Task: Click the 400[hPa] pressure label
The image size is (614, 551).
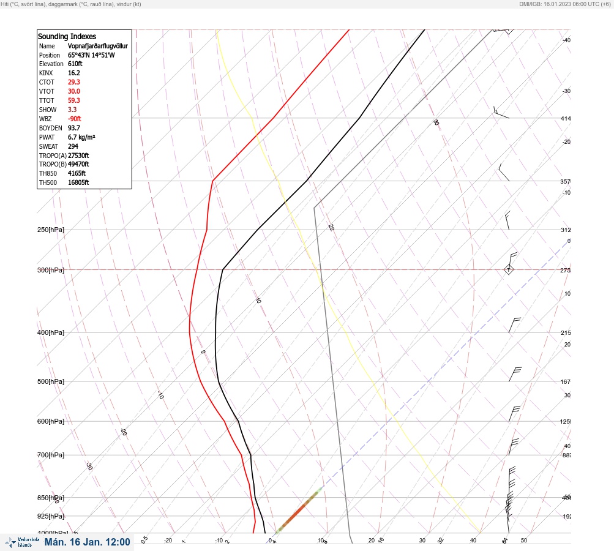Action: pos(51,332)
